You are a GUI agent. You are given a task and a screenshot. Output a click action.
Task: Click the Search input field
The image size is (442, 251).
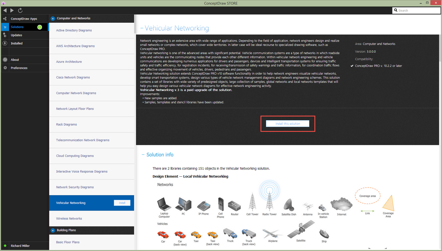click(416, 10)
